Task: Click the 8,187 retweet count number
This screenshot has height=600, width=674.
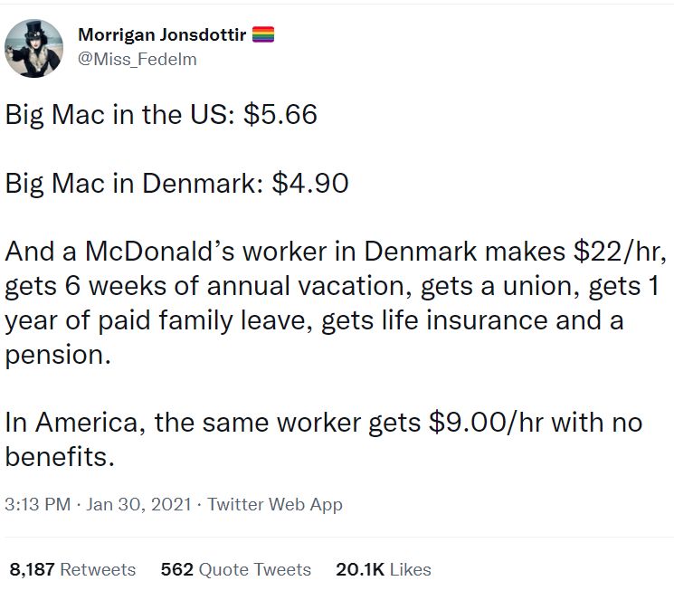Action: pyautogui.click(x=33, y=569)
